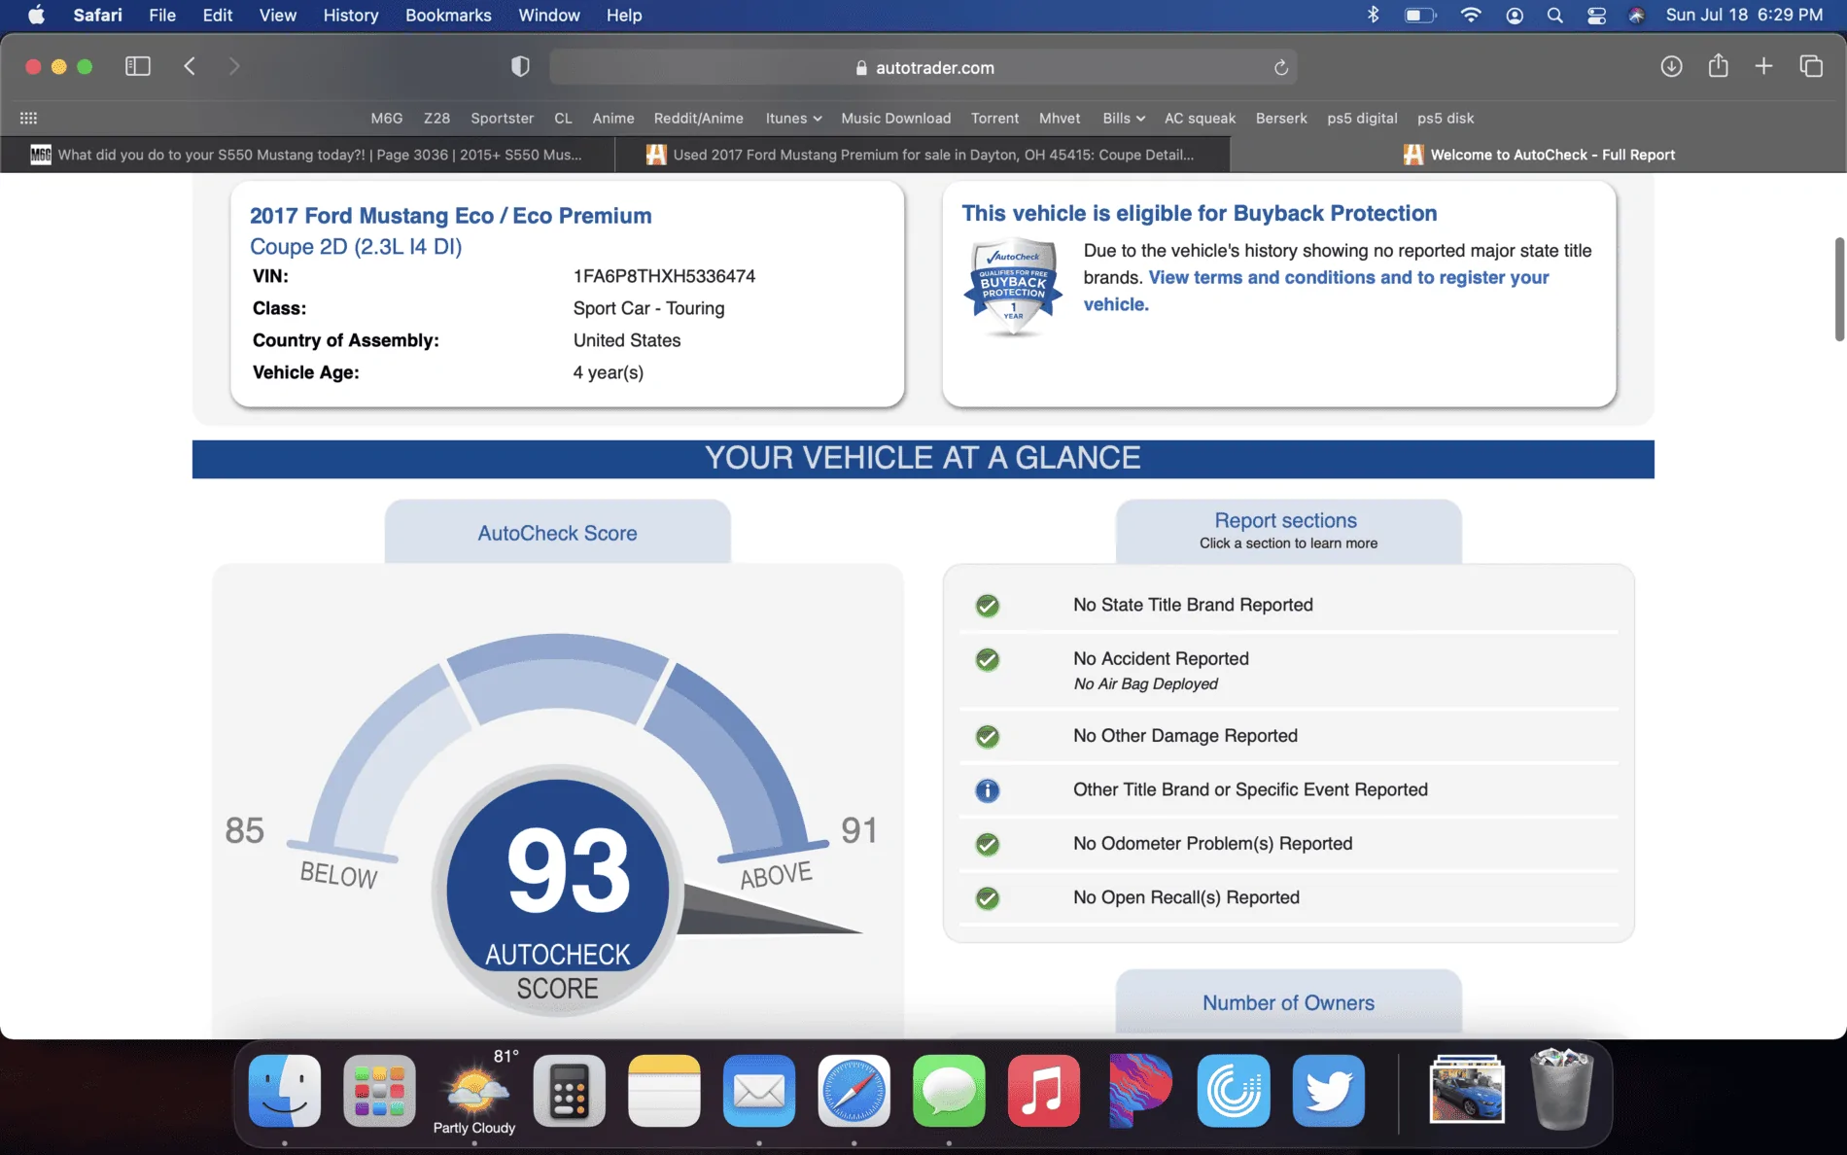The width and height of the screenshot is (1847, 1155).
Task: Open the Bookmarks menu
Action: point(448,15)
